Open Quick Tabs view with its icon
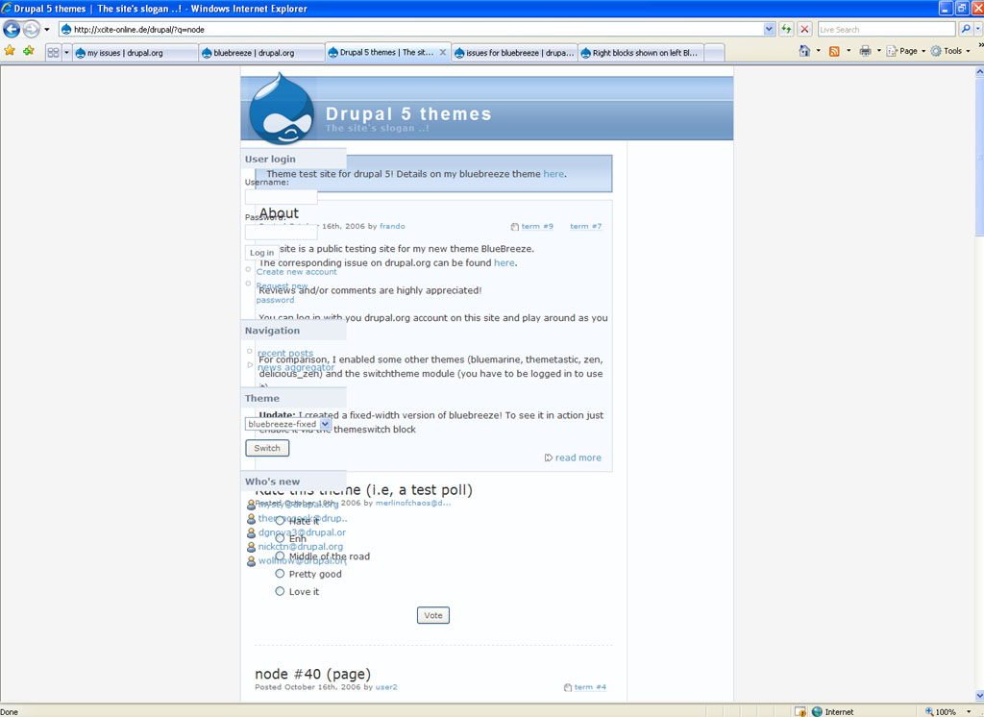This screenshot has width=984, height=717. [53, 51]
